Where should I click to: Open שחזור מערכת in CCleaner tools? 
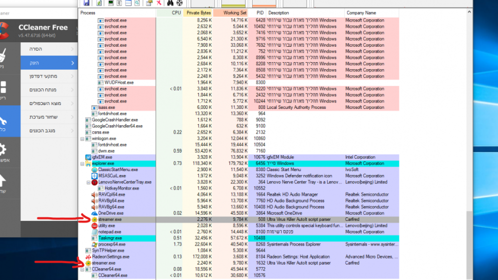[x=49, y=117]
